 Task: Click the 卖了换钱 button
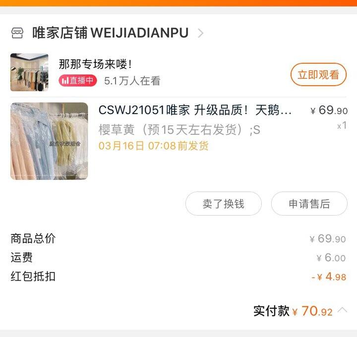223,204
